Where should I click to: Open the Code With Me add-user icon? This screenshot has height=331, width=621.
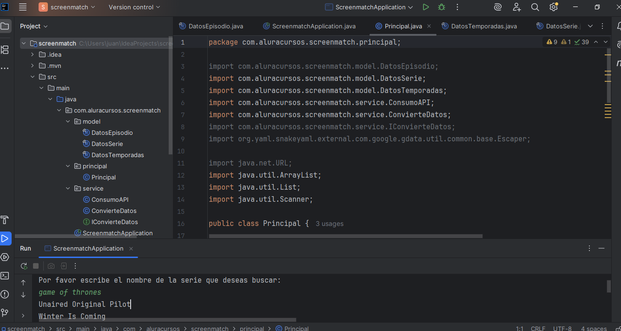(x=517, y=7)
